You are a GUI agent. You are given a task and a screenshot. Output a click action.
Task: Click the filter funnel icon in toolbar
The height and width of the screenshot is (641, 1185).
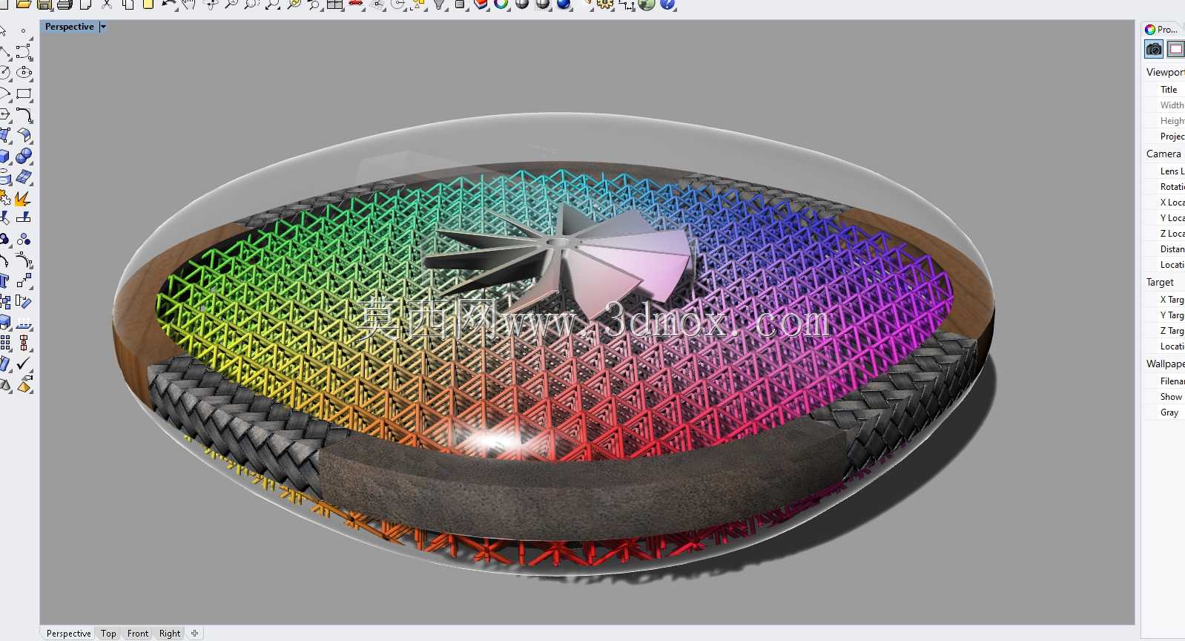click(x=439, y=4)
